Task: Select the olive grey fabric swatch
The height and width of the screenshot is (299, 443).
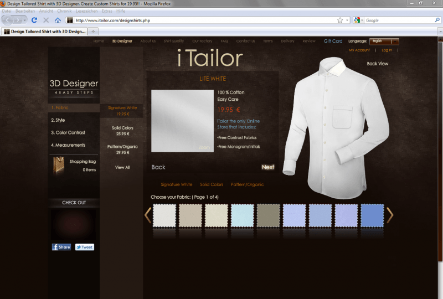Action: (x=269, y=215)
